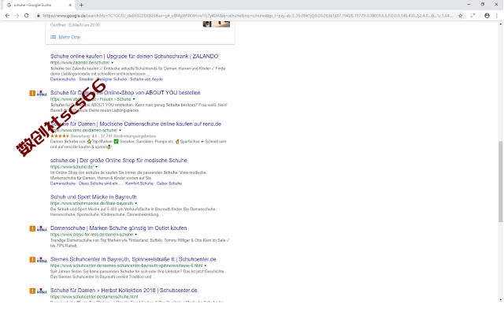Open 'Siemes Schuhcenter in Bayreuth' result
The image size is (504, 315).
click(x=133, y=259)
